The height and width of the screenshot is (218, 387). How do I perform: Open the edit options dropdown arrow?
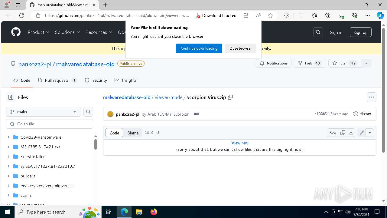[x=370, y=133]
